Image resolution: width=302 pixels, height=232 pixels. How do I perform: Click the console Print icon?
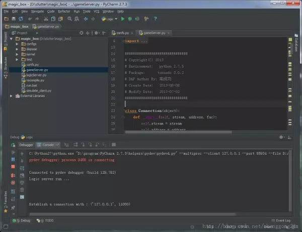(22, 183)
